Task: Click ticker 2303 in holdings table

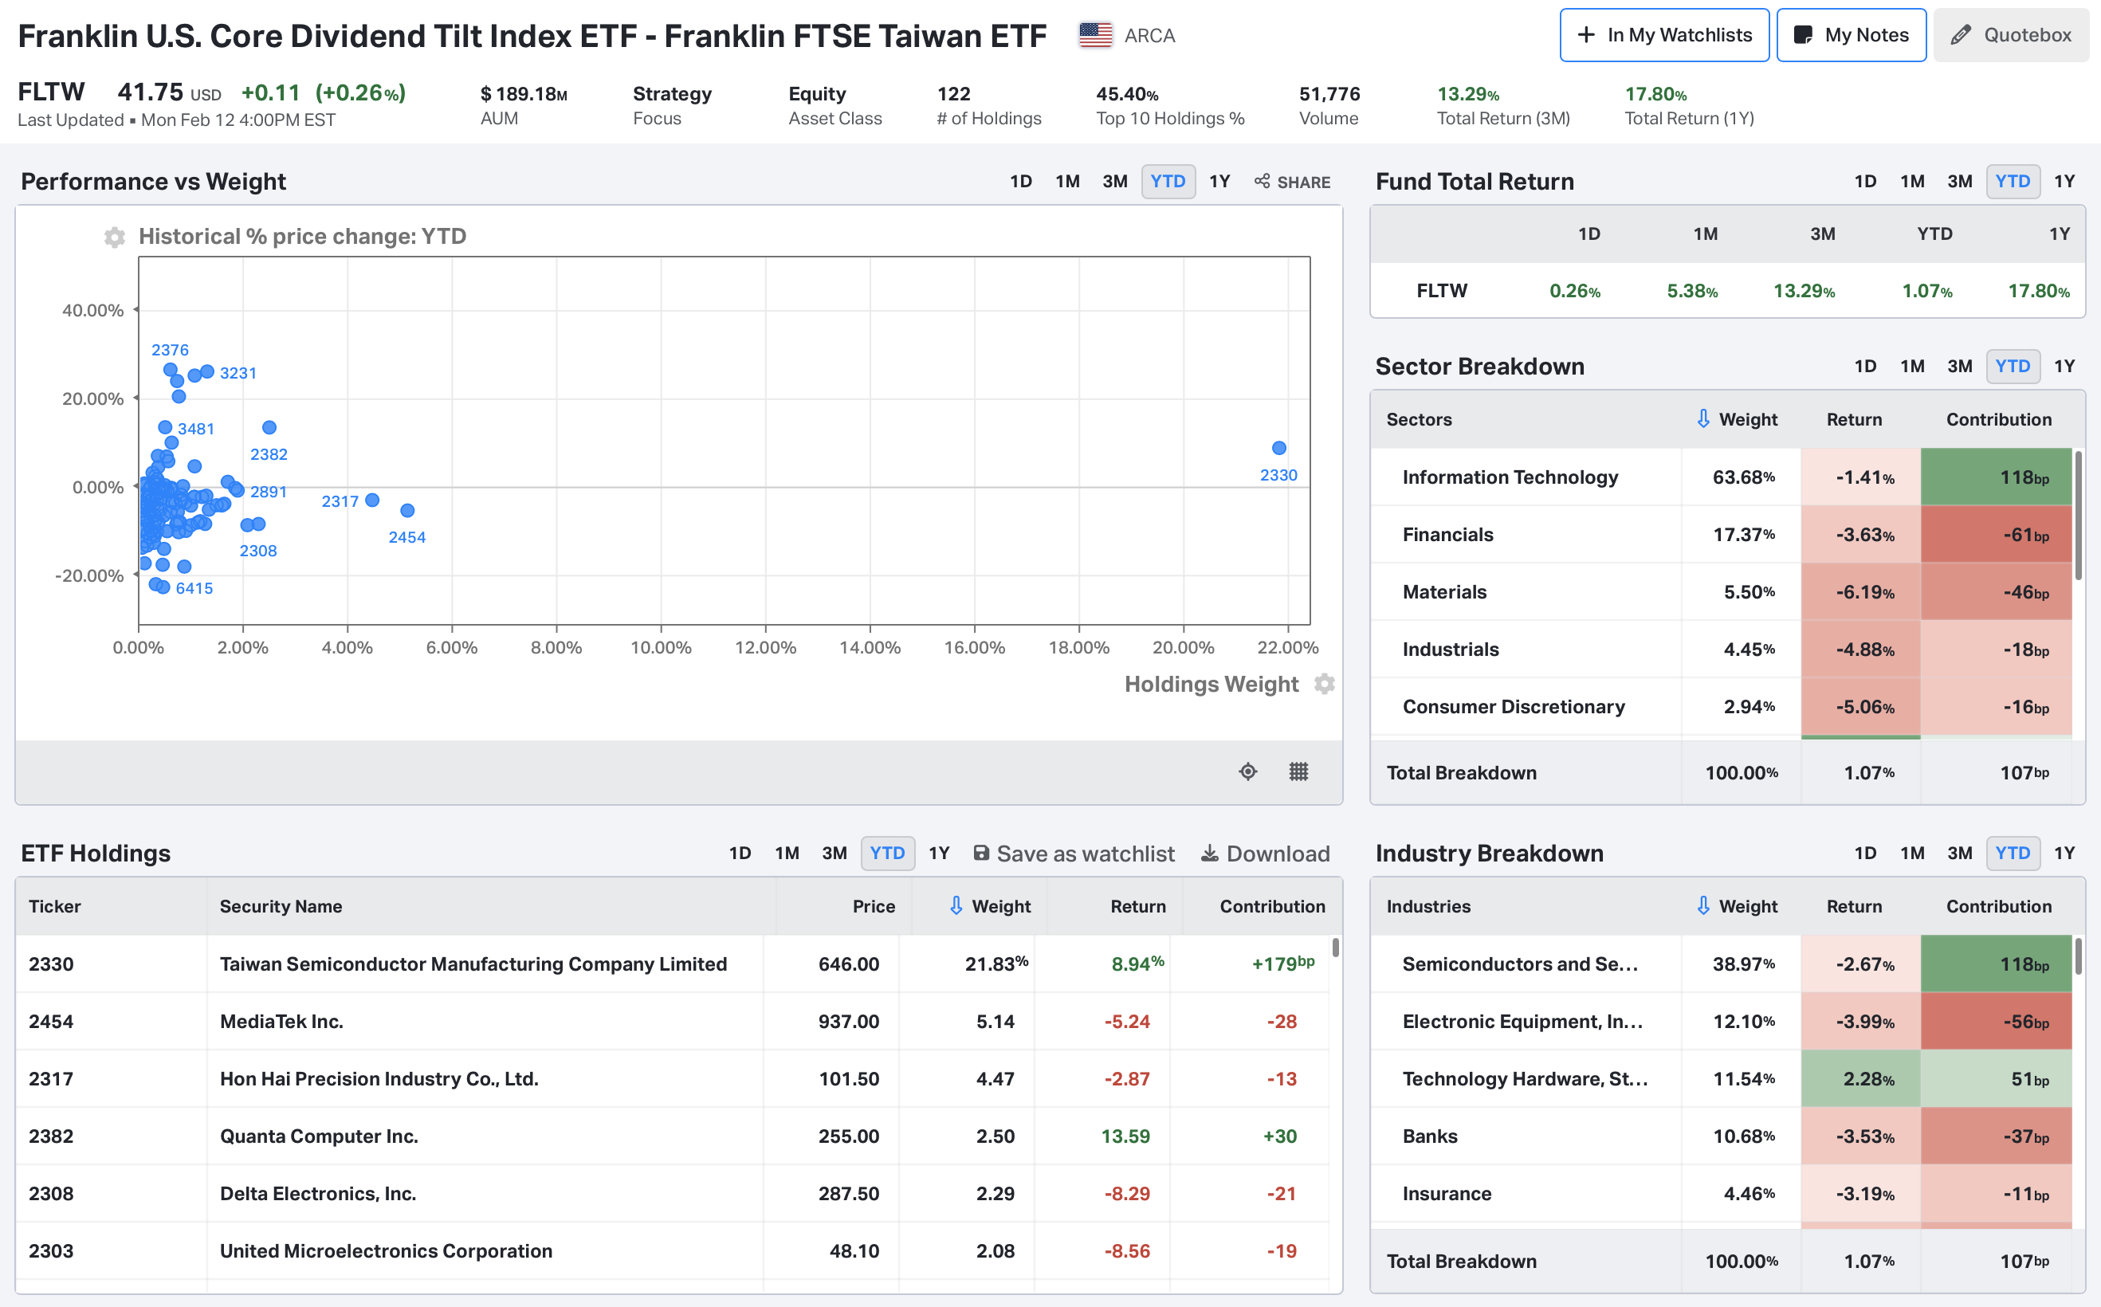Action: [51, 1250]
